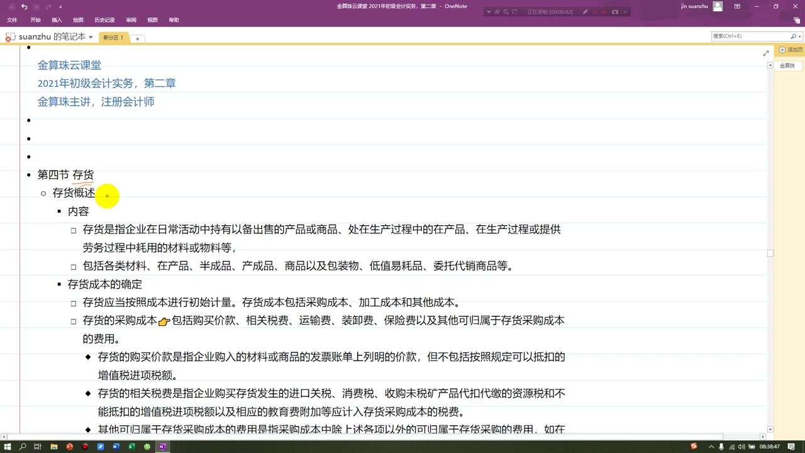
Task: Click the line starting 存货应当按照成本进行初始计量
Action: click(272, 303)
